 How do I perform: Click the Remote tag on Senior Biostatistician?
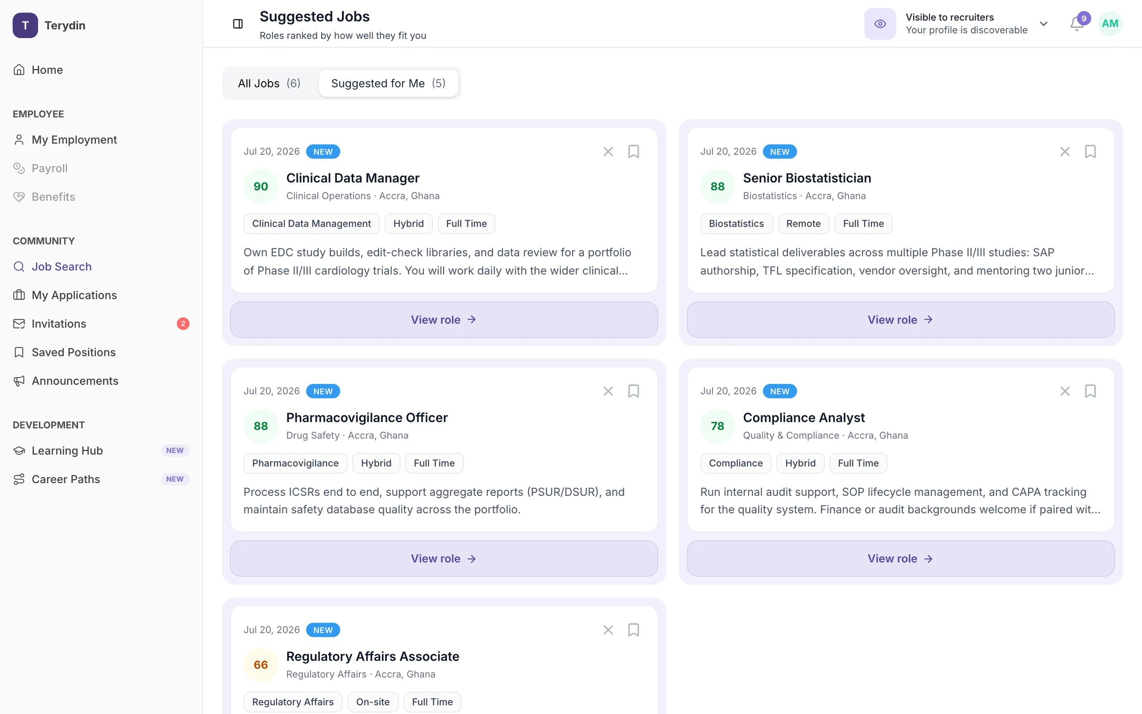(803, 224)
